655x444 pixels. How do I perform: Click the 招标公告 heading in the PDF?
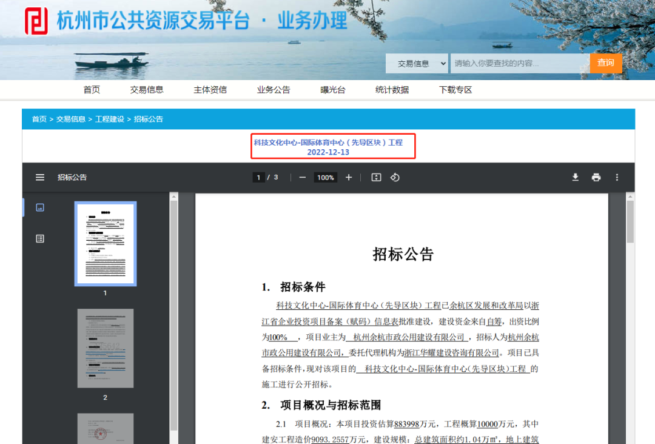(403, 254)
